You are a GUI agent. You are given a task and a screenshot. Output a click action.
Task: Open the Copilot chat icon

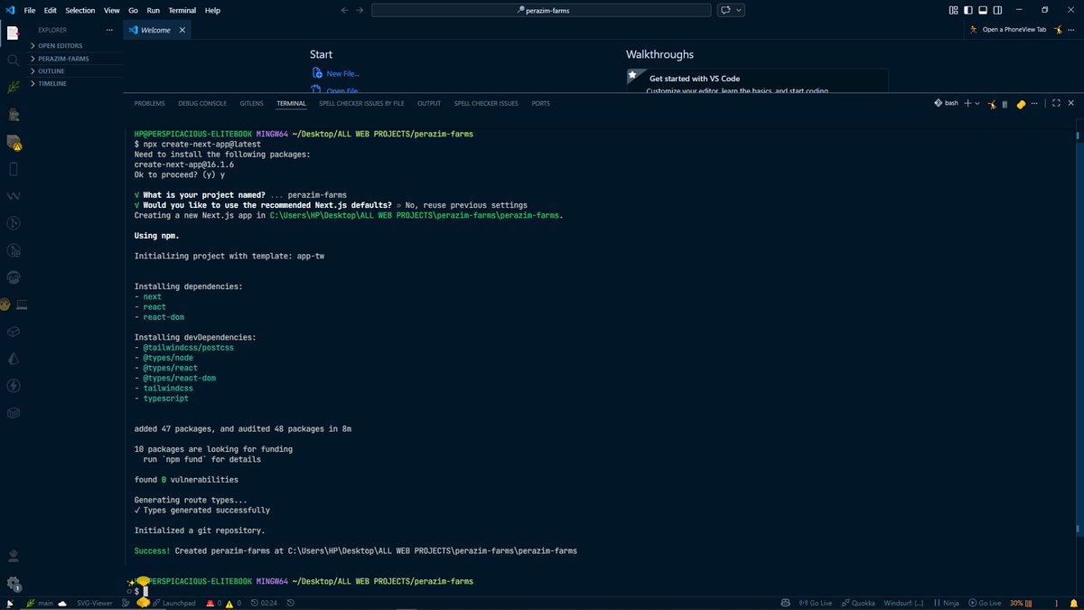click(x=725, y=10)
